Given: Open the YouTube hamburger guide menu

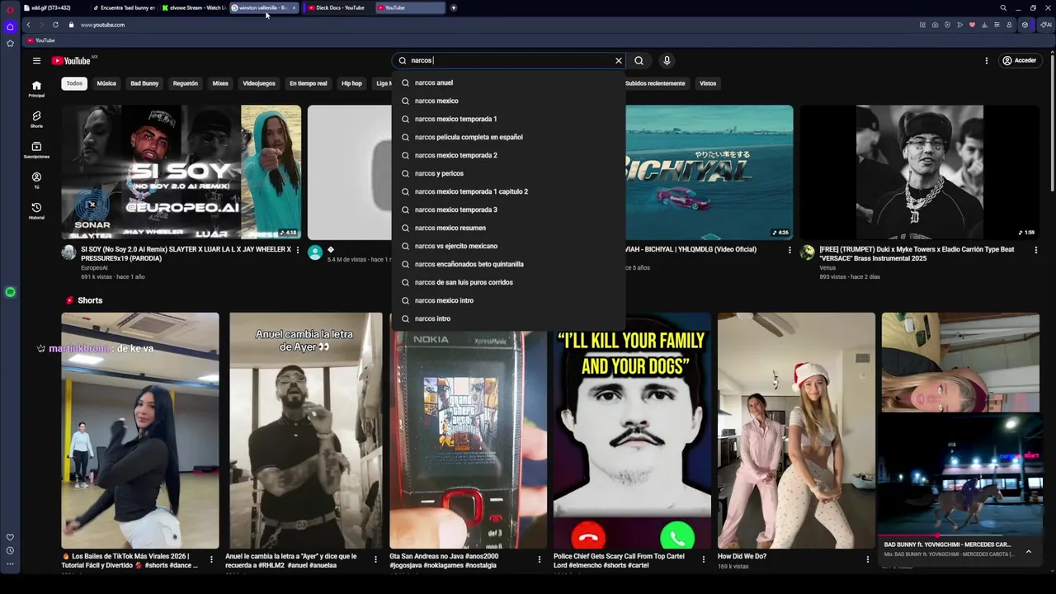Looking at the screenshot, I should point(36,60).
